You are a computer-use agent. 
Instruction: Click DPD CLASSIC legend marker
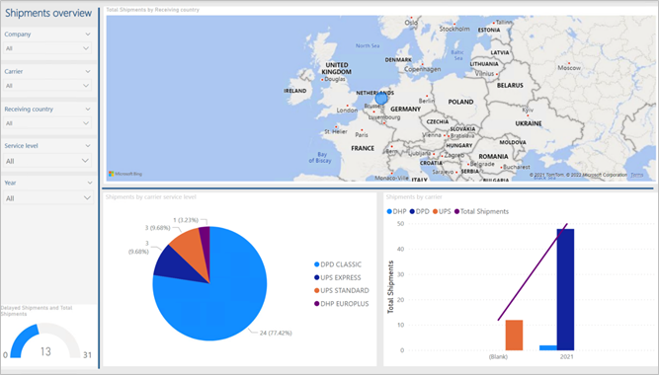coord(317,264)
